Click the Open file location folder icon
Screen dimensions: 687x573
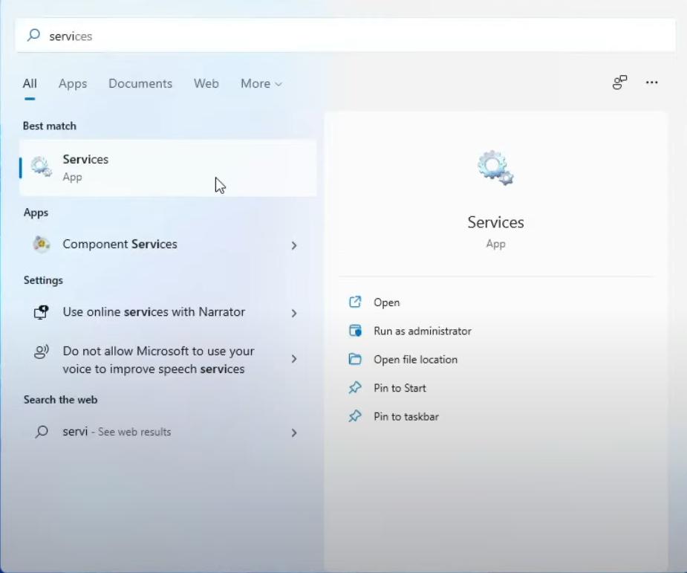355,359
